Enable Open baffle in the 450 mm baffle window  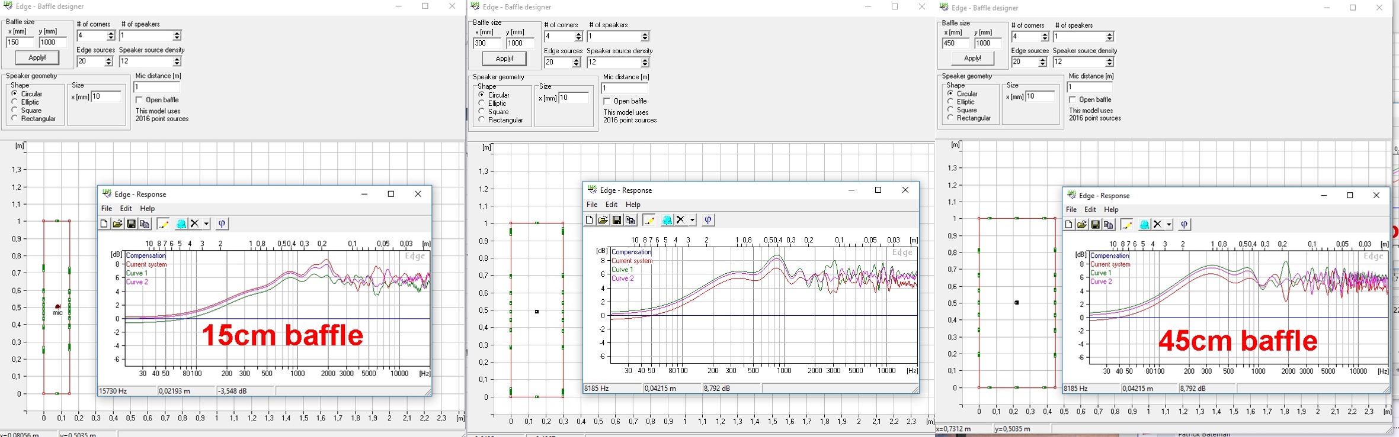tap(1091, 100)
